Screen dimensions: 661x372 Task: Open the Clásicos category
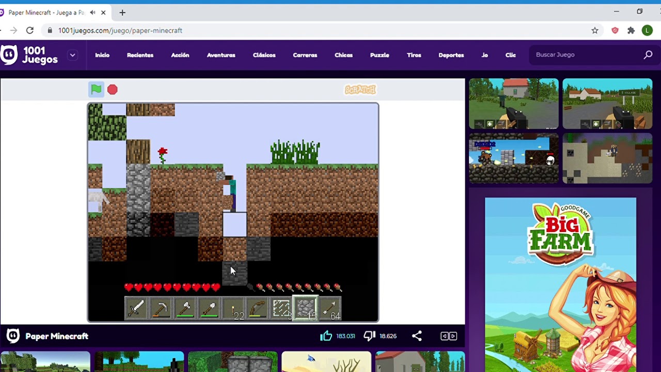[264, 55]
